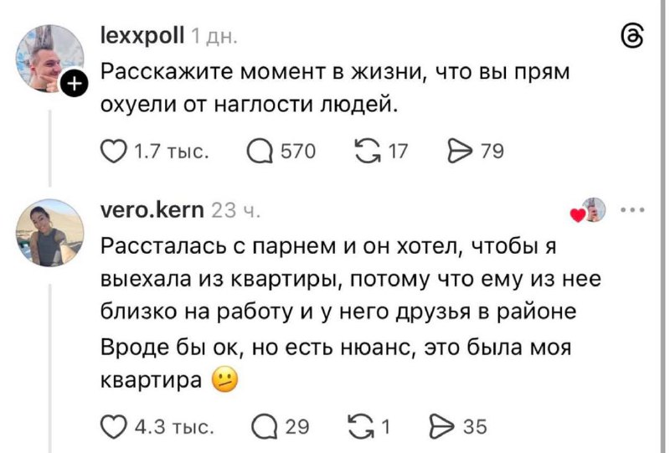Like vero.kern's reply with the heart icon

115,427
